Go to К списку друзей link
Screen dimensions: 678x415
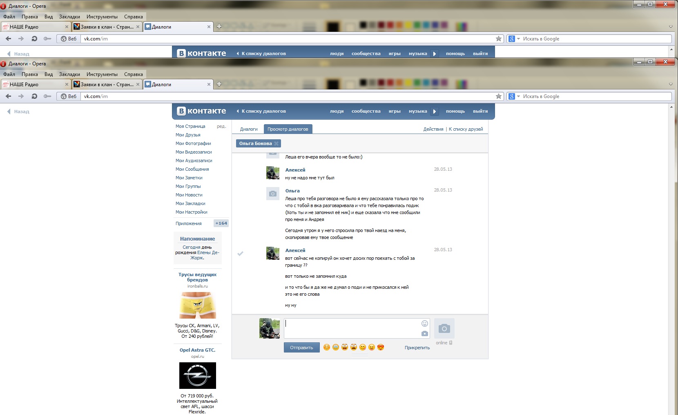click(466, 129)
